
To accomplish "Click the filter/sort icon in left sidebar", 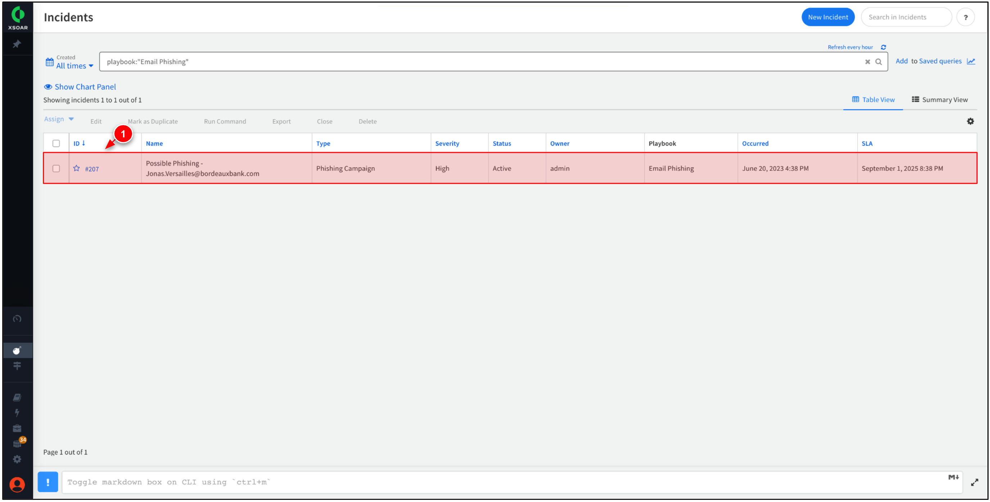I will pyautogui.click(x=17, y=366).
